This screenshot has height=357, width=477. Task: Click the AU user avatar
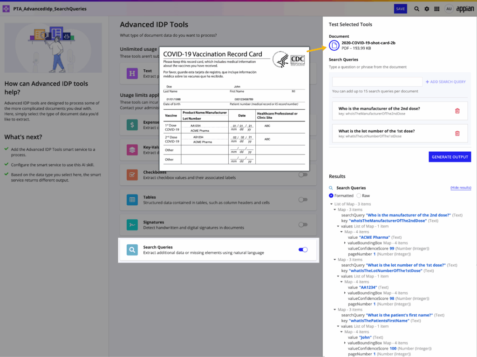[x=449, y=9]
